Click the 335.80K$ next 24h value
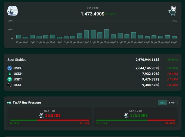The width and height of the screenshot is (185, 137). pos(139,115)
